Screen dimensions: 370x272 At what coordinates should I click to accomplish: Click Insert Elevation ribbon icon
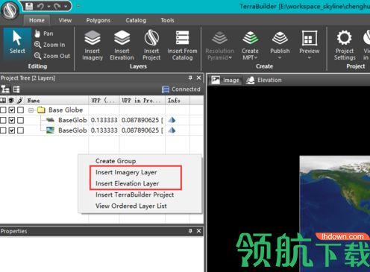click(x=122, y=45)
